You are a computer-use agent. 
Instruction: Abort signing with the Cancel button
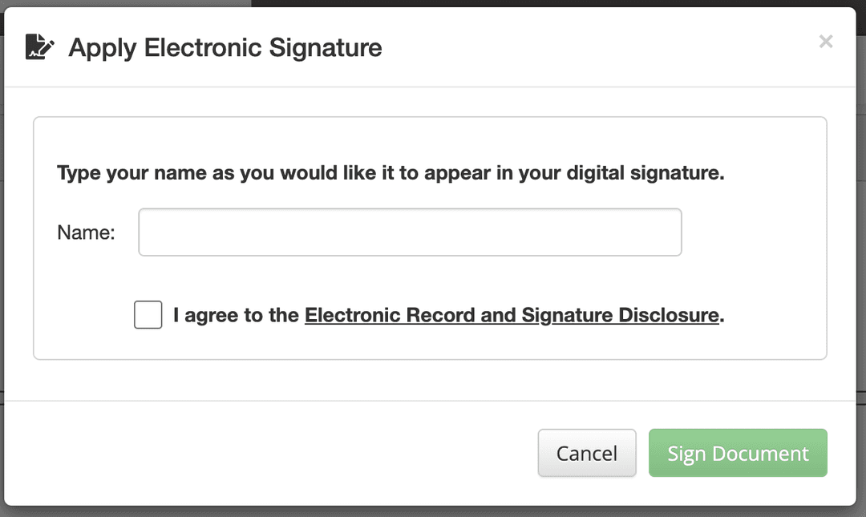pyautogui.click(x=586, y=453)
